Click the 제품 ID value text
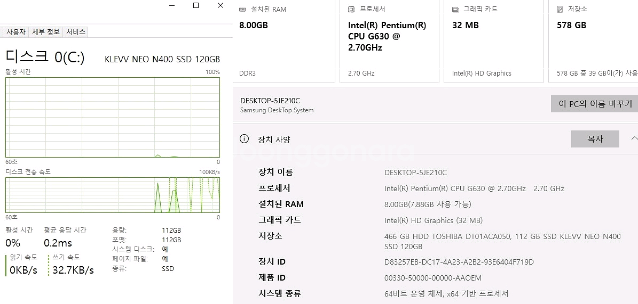Image resolution: width=638 pixels, height=304 pixels. [432, 278]
